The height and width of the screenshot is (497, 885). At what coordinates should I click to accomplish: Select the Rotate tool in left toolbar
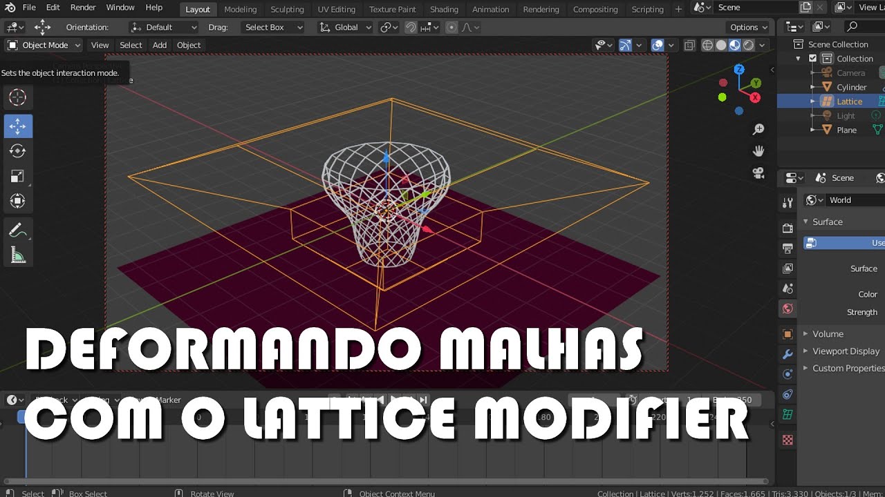point(18,151)
